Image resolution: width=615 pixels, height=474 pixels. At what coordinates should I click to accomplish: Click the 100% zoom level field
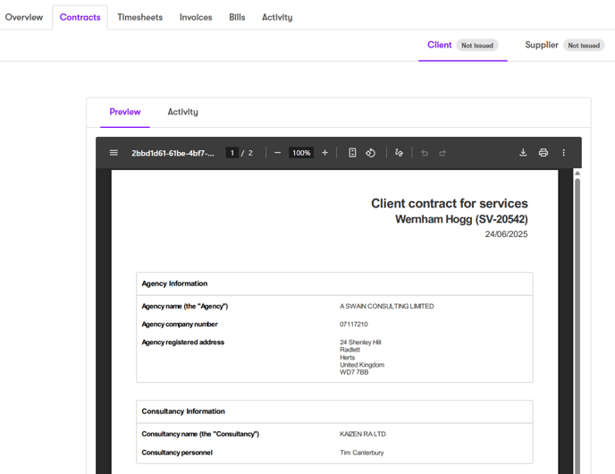coord(301,153)
